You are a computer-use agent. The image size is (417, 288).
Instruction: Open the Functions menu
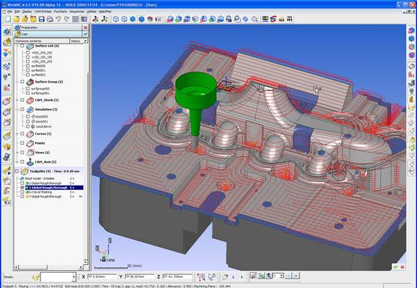point(60,12)
